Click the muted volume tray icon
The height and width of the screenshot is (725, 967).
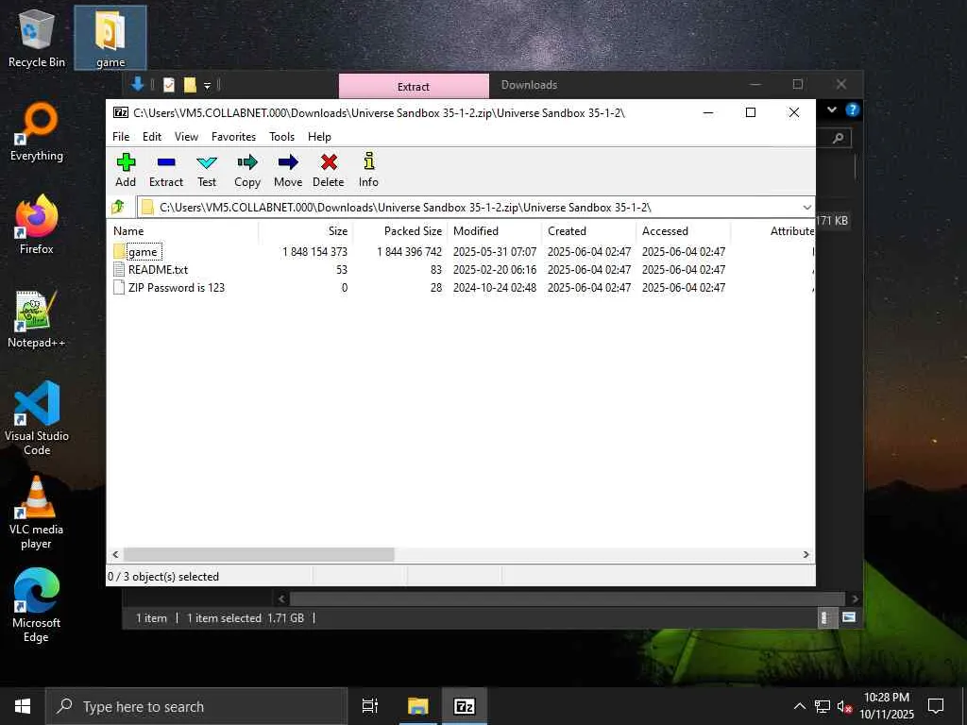coord(844,706)
